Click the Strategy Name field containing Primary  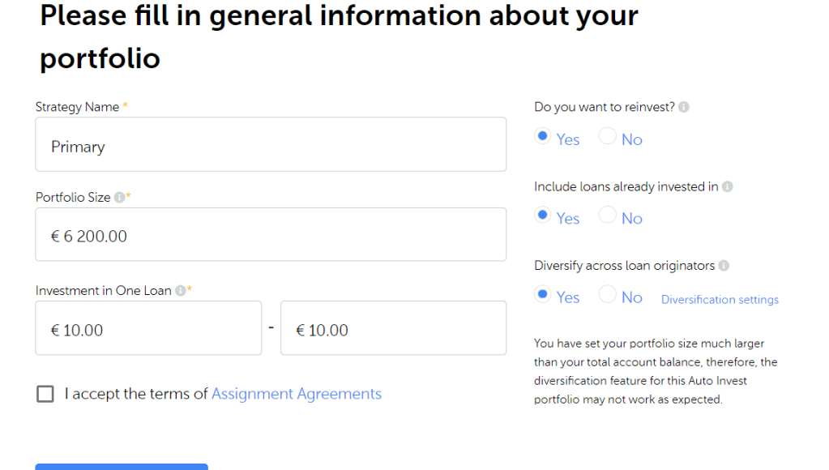271,144
